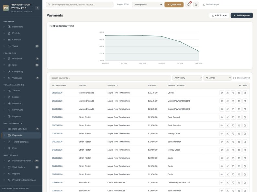Edit the 02/26/2026 Samuel Kim payment
The width and height of the screenshot is (257, 192).
tap(228, 183)
